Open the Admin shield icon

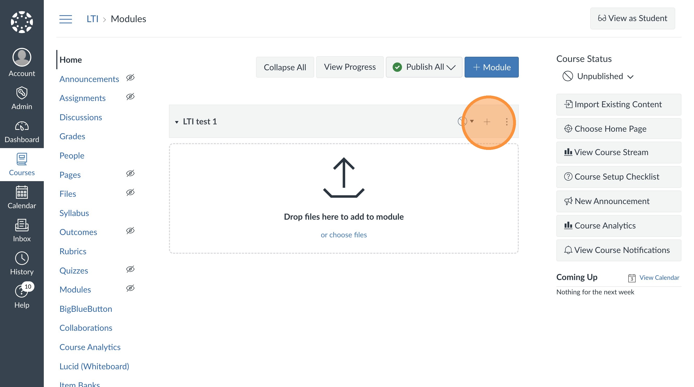[22, 93]
